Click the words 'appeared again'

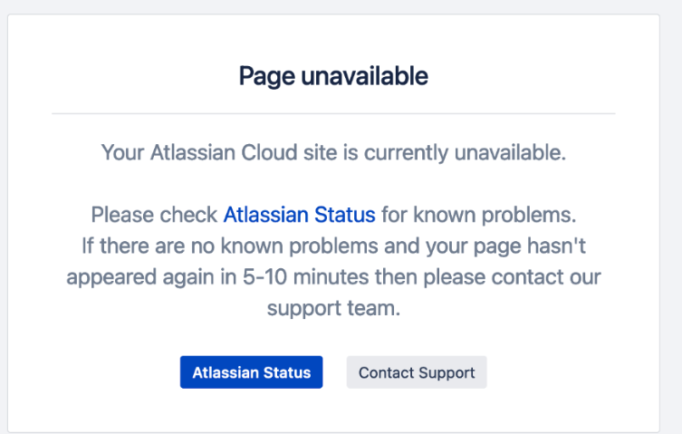(x=140, y=278)
